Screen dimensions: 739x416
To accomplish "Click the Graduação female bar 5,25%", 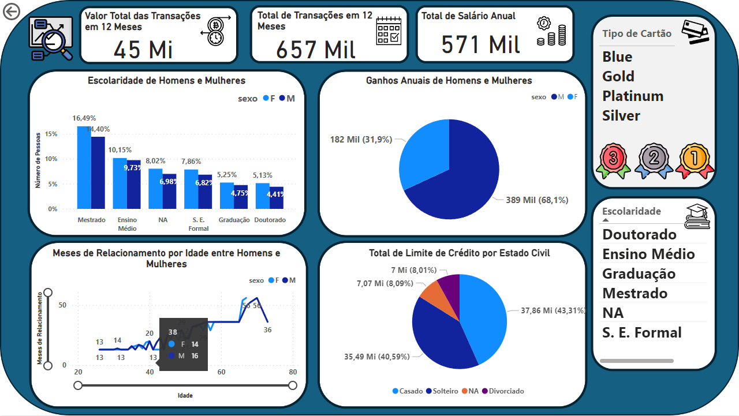I will 226,196.
